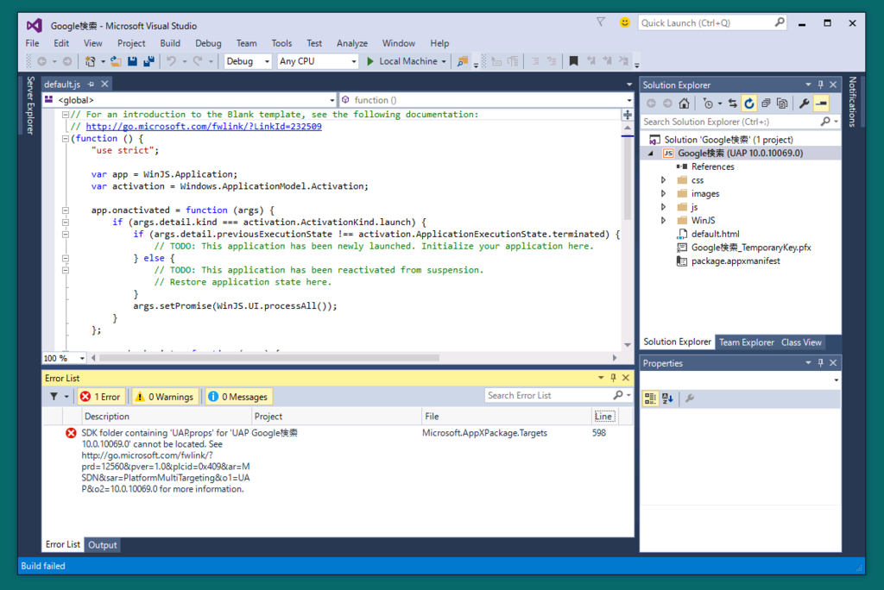Screen dimensions: 884x590
Task: Click the Home icon in Solution Explorer
Action: (684, 104)
